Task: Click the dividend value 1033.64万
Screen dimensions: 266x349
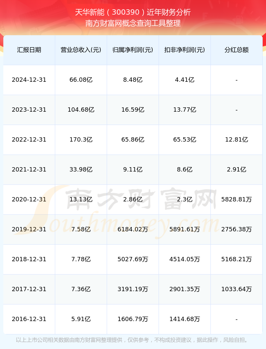Action: [x=237, y=290]
